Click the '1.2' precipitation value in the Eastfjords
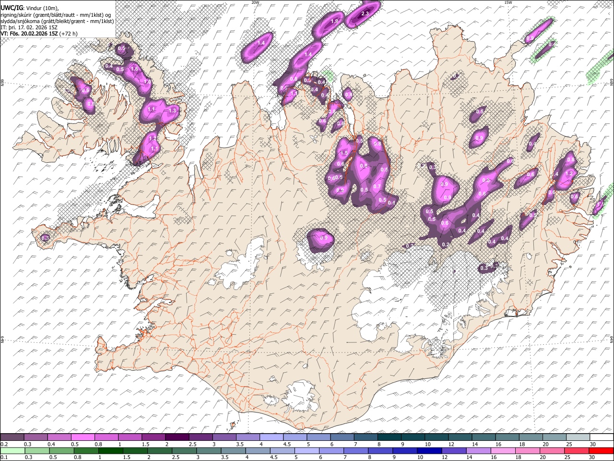The image size is (614, 461). click(x=570, y=173)
